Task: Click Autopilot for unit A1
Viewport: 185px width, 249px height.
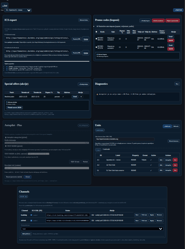Action: pyautogui.click(x=168, y=160)
